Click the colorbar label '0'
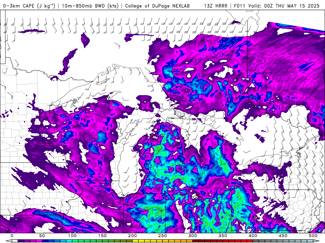The image size is (325, 243). (x=12, y=236)
